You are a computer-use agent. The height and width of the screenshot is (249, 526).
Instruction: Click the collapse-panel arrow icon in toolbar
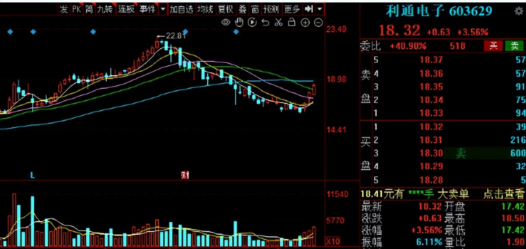[x=309, y=9]
